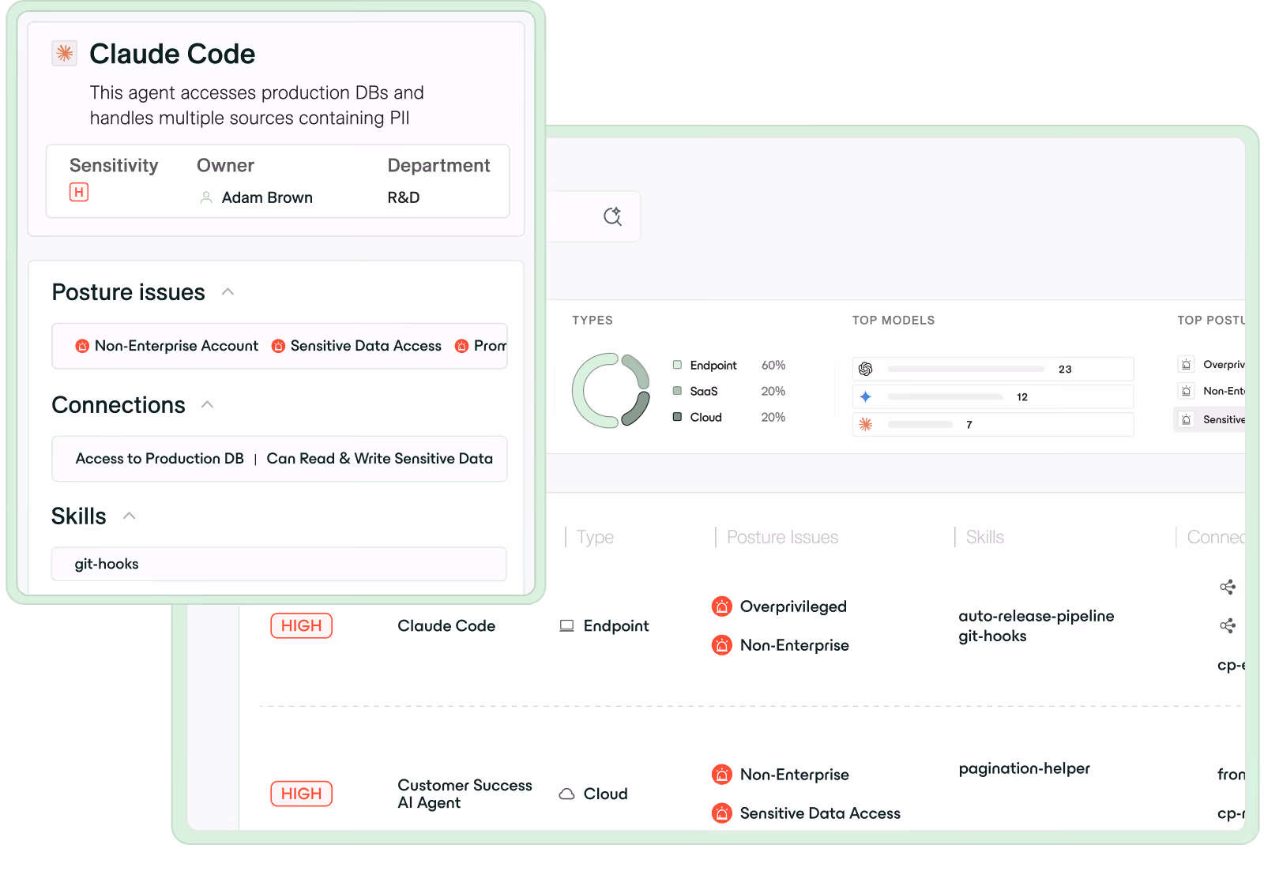Click the 'Sensitive Data Access' text in table
The height and width of the screenshot is (886, 1264).
tap(820, 813)
